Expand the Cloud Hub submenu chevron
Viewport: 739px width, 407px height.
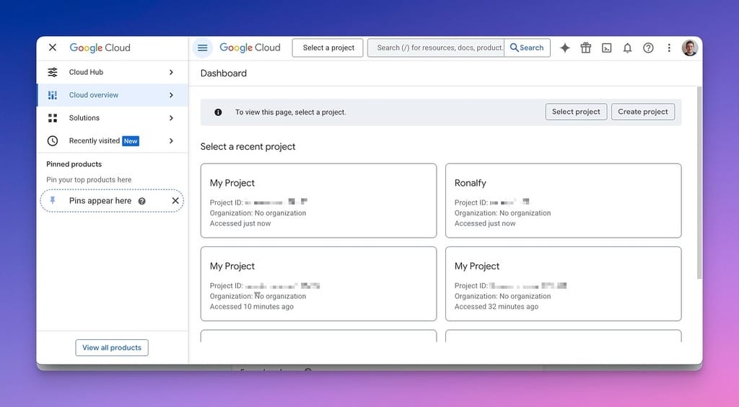pyautogui.click(x=171, y=72)
